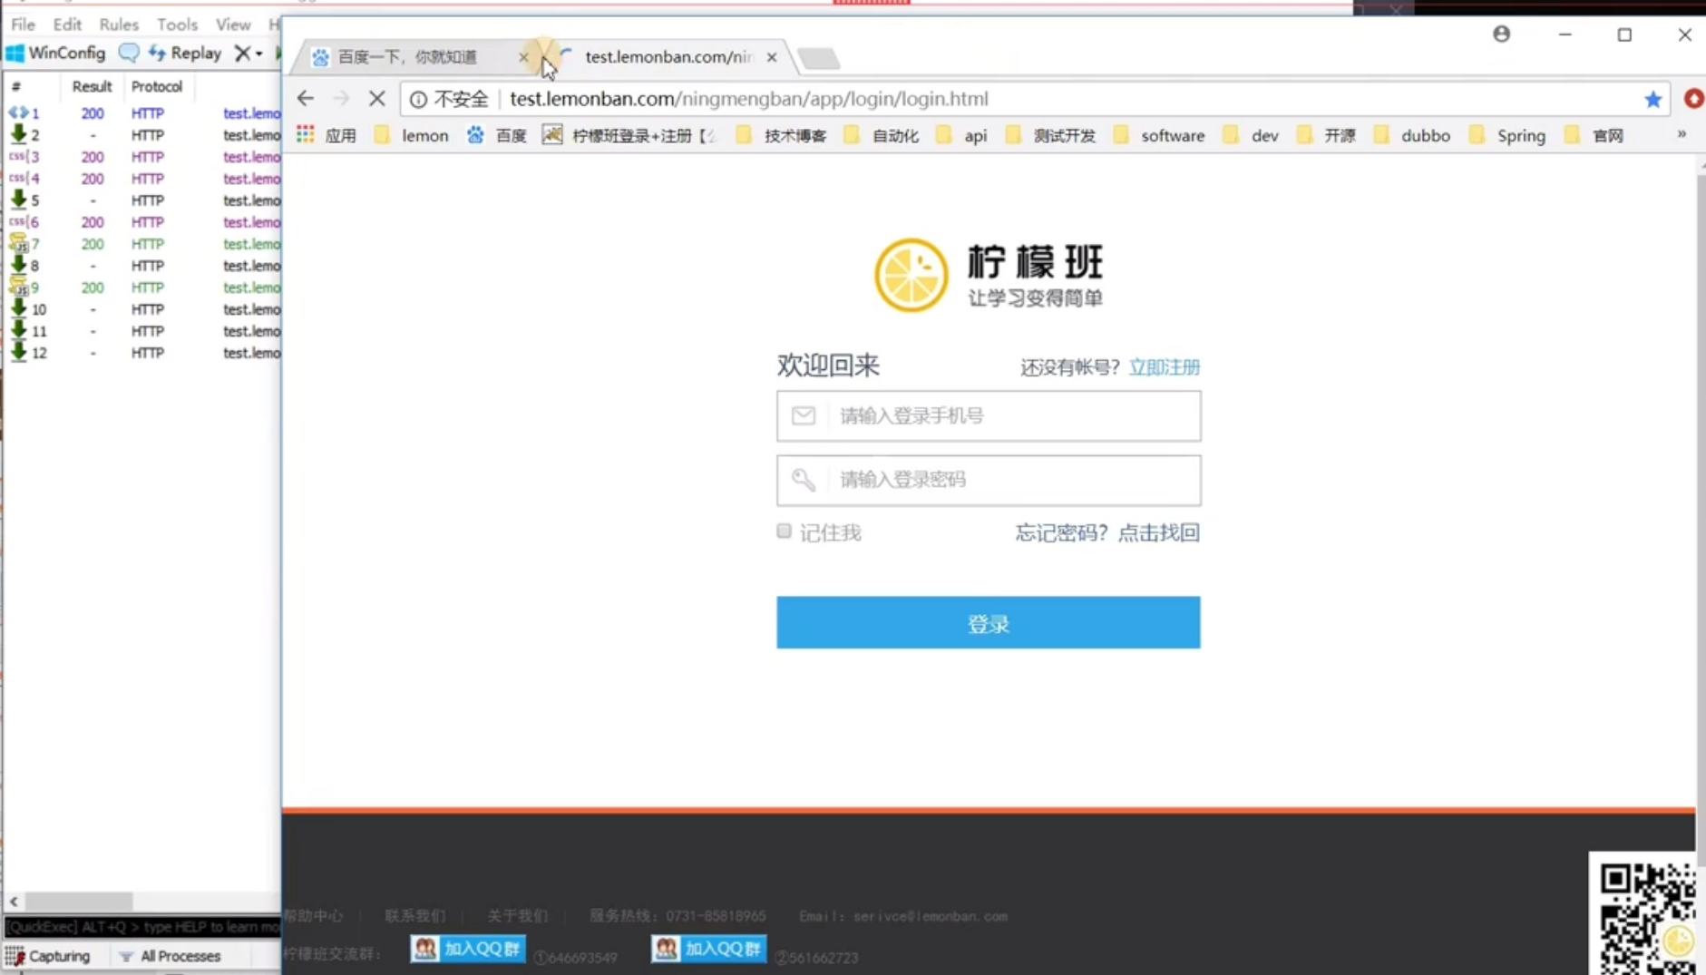Open the software bookmark folder
The height and width of the screenshot is (975, 1706).
tap(1160, 135)
